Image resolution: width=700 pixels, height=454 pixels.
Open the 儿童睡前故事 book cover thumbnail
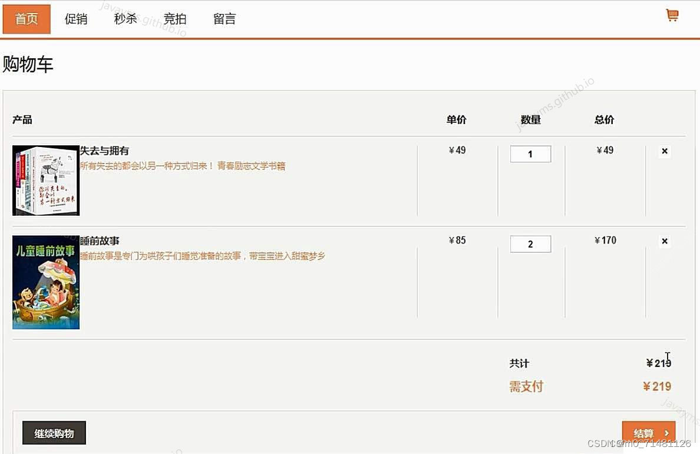coord(46,282)
